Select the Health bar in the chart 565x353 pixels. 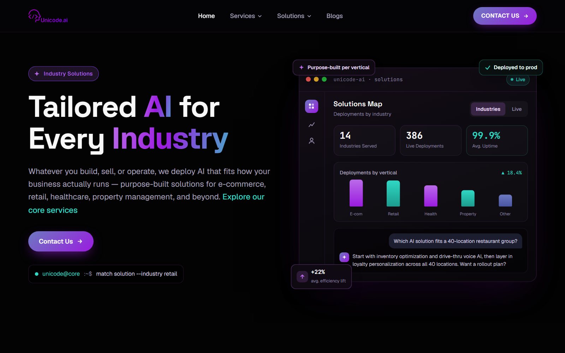pos(431,196)
